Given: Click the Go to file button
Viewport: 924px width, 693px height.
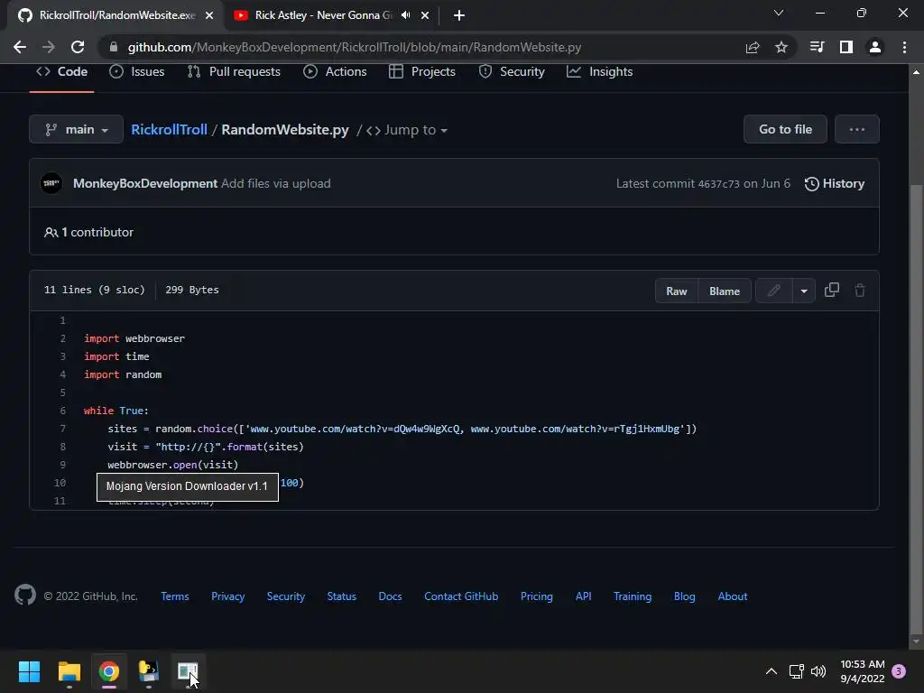Looking at the screenshot, I should point(785,129).
